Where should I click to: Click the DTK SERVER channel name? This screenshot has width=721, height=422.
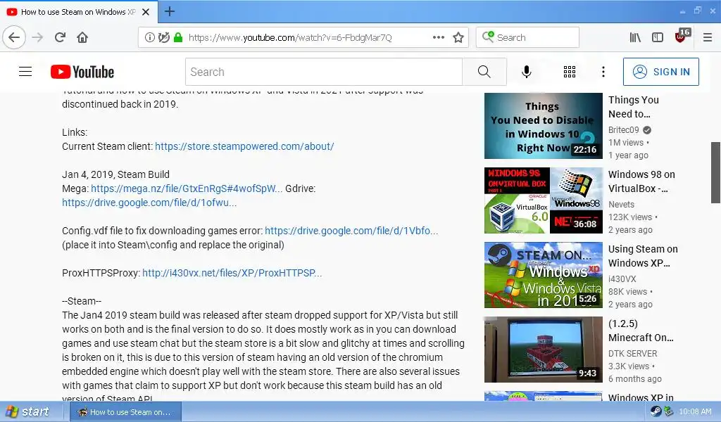click(633, 354)
